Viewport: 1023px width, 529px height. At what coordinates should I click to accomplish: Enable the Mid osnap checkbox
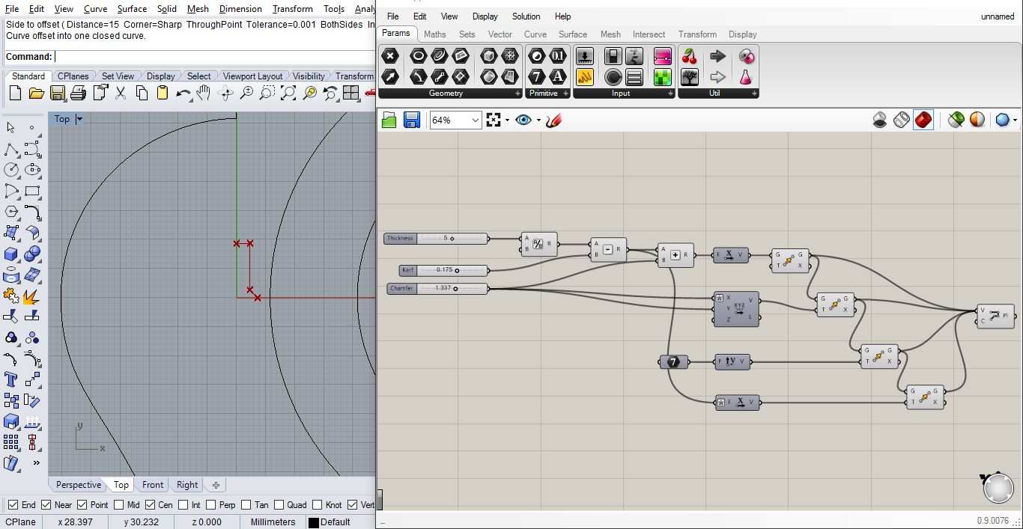[118, 504]
